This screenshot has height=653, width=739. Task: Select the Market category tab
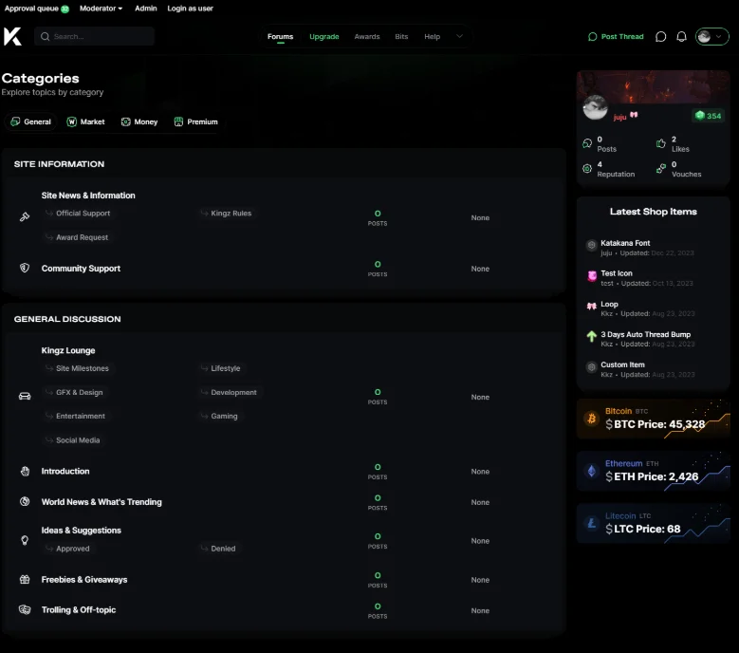tap(85, 121)
